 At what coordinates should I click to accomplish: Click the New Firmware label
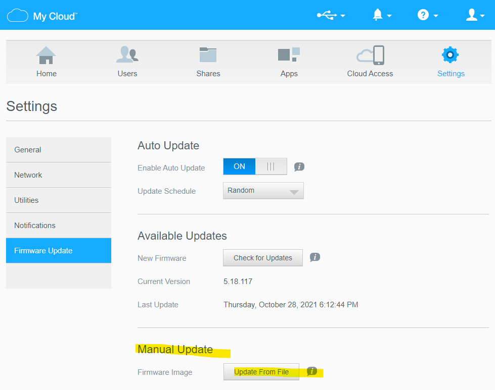[x=162, y=258]
